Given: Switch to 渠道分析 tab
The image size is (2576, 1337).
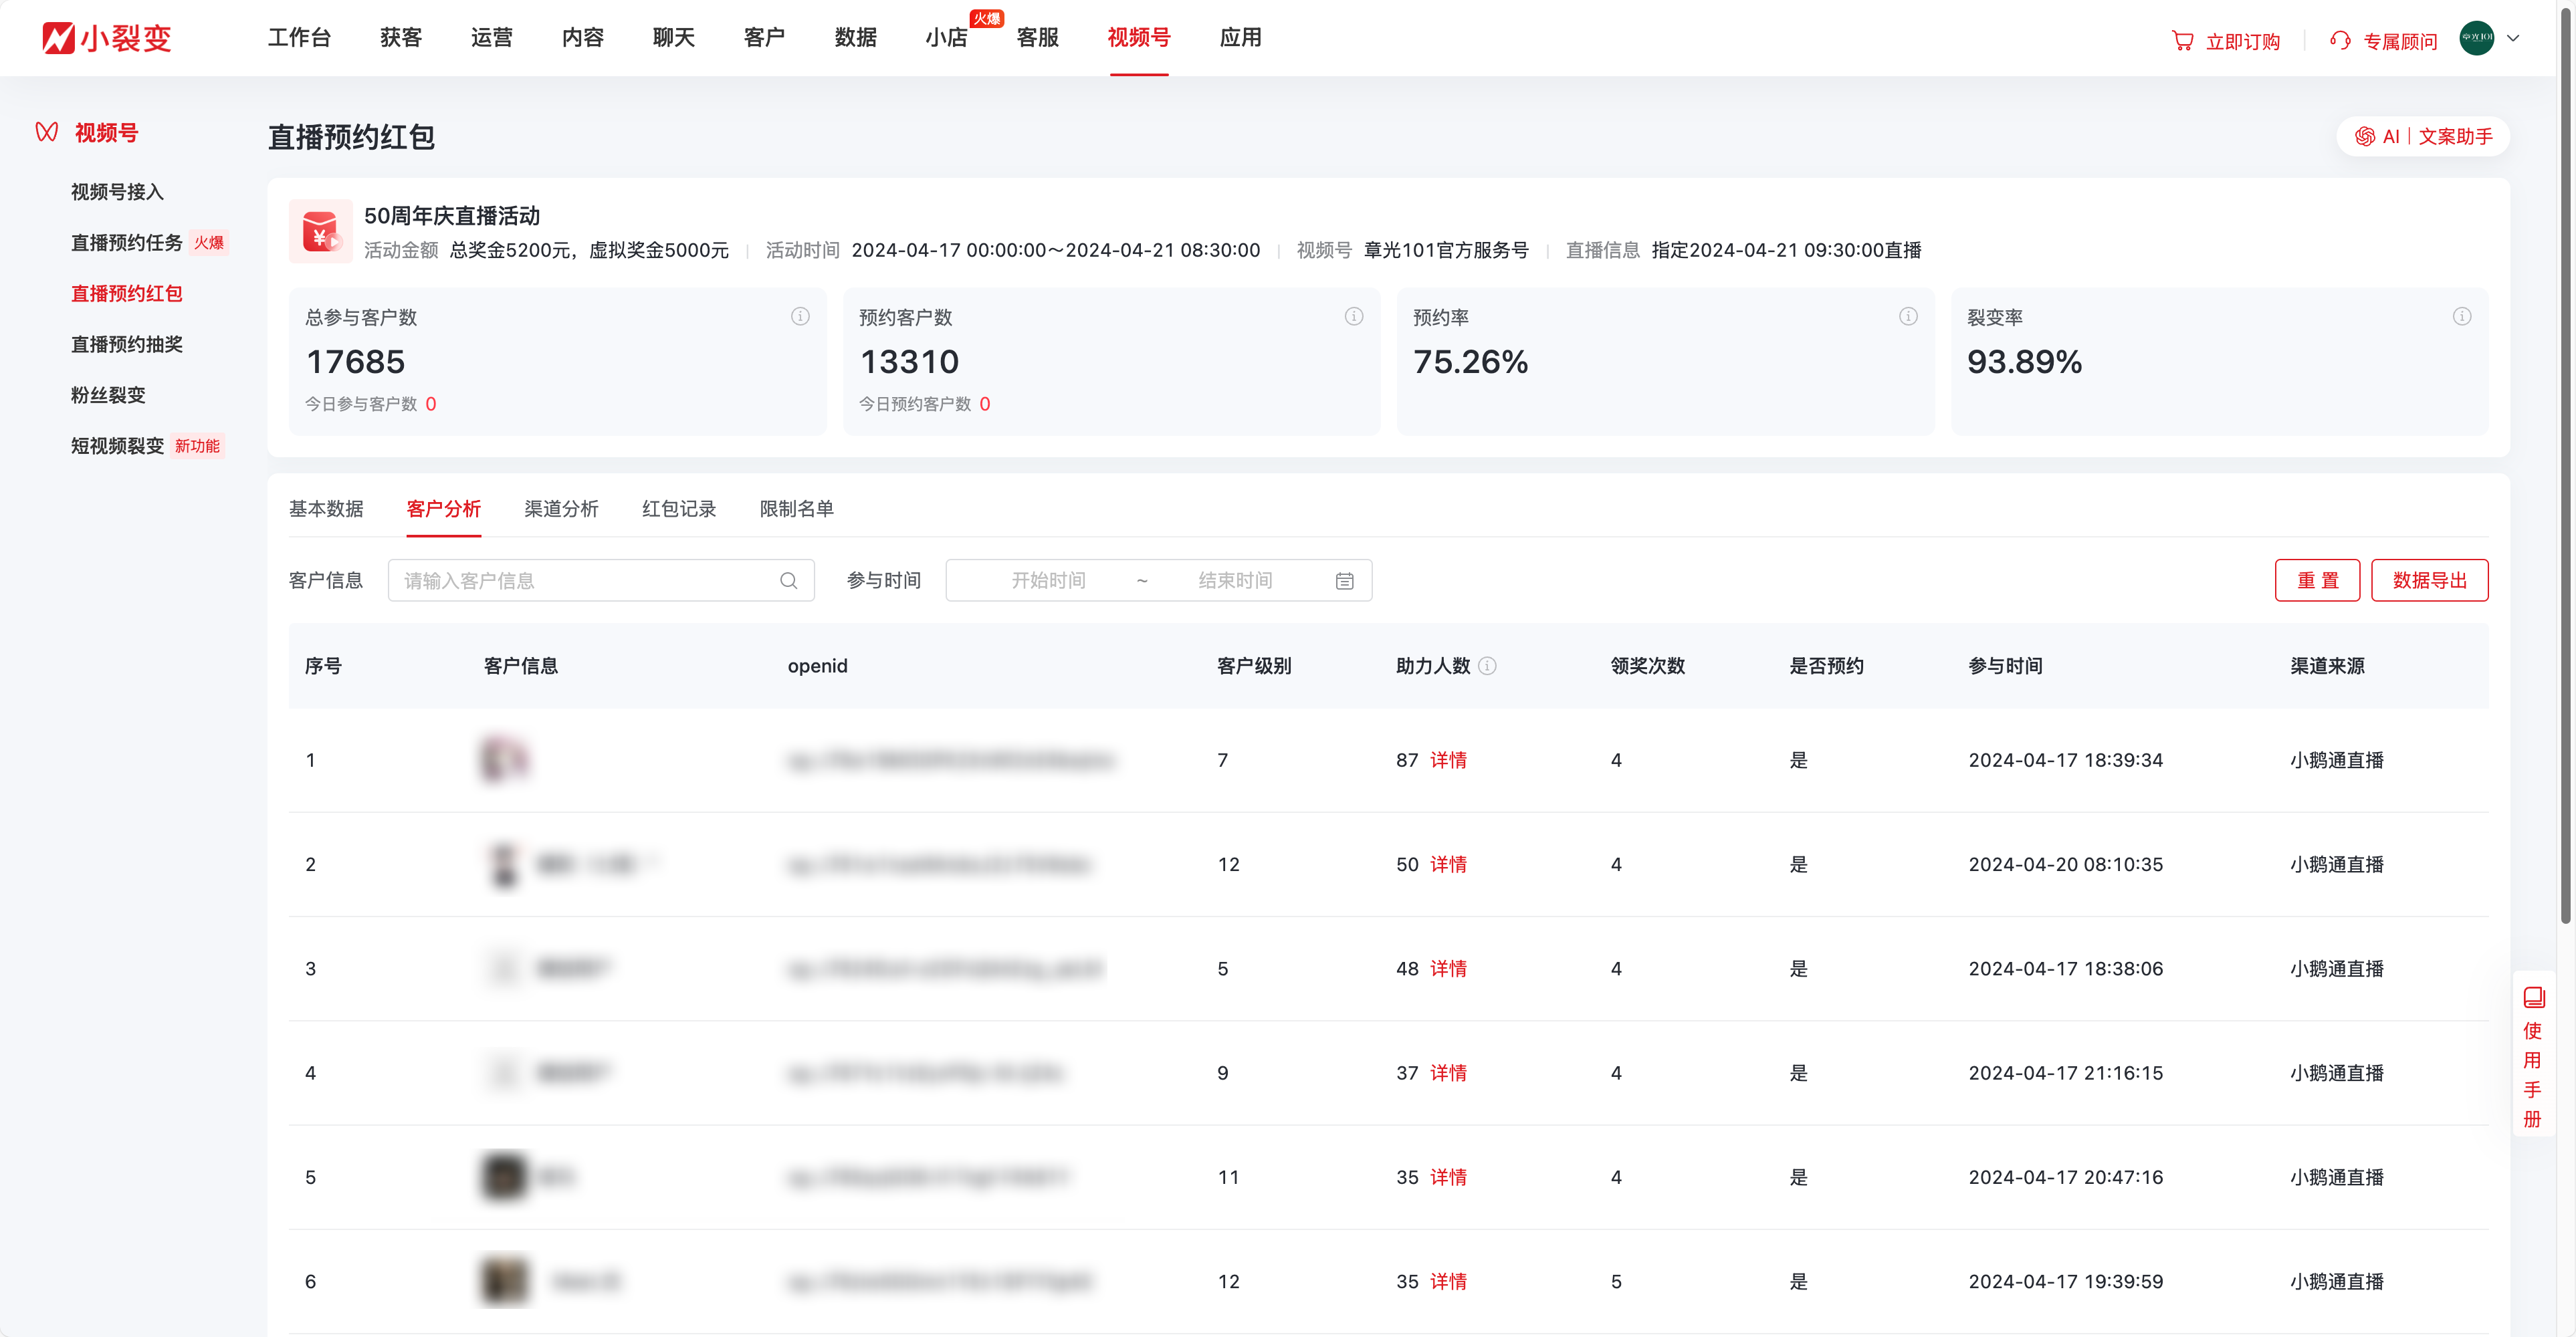Looking at the screenshot, I should click(561, 509).
